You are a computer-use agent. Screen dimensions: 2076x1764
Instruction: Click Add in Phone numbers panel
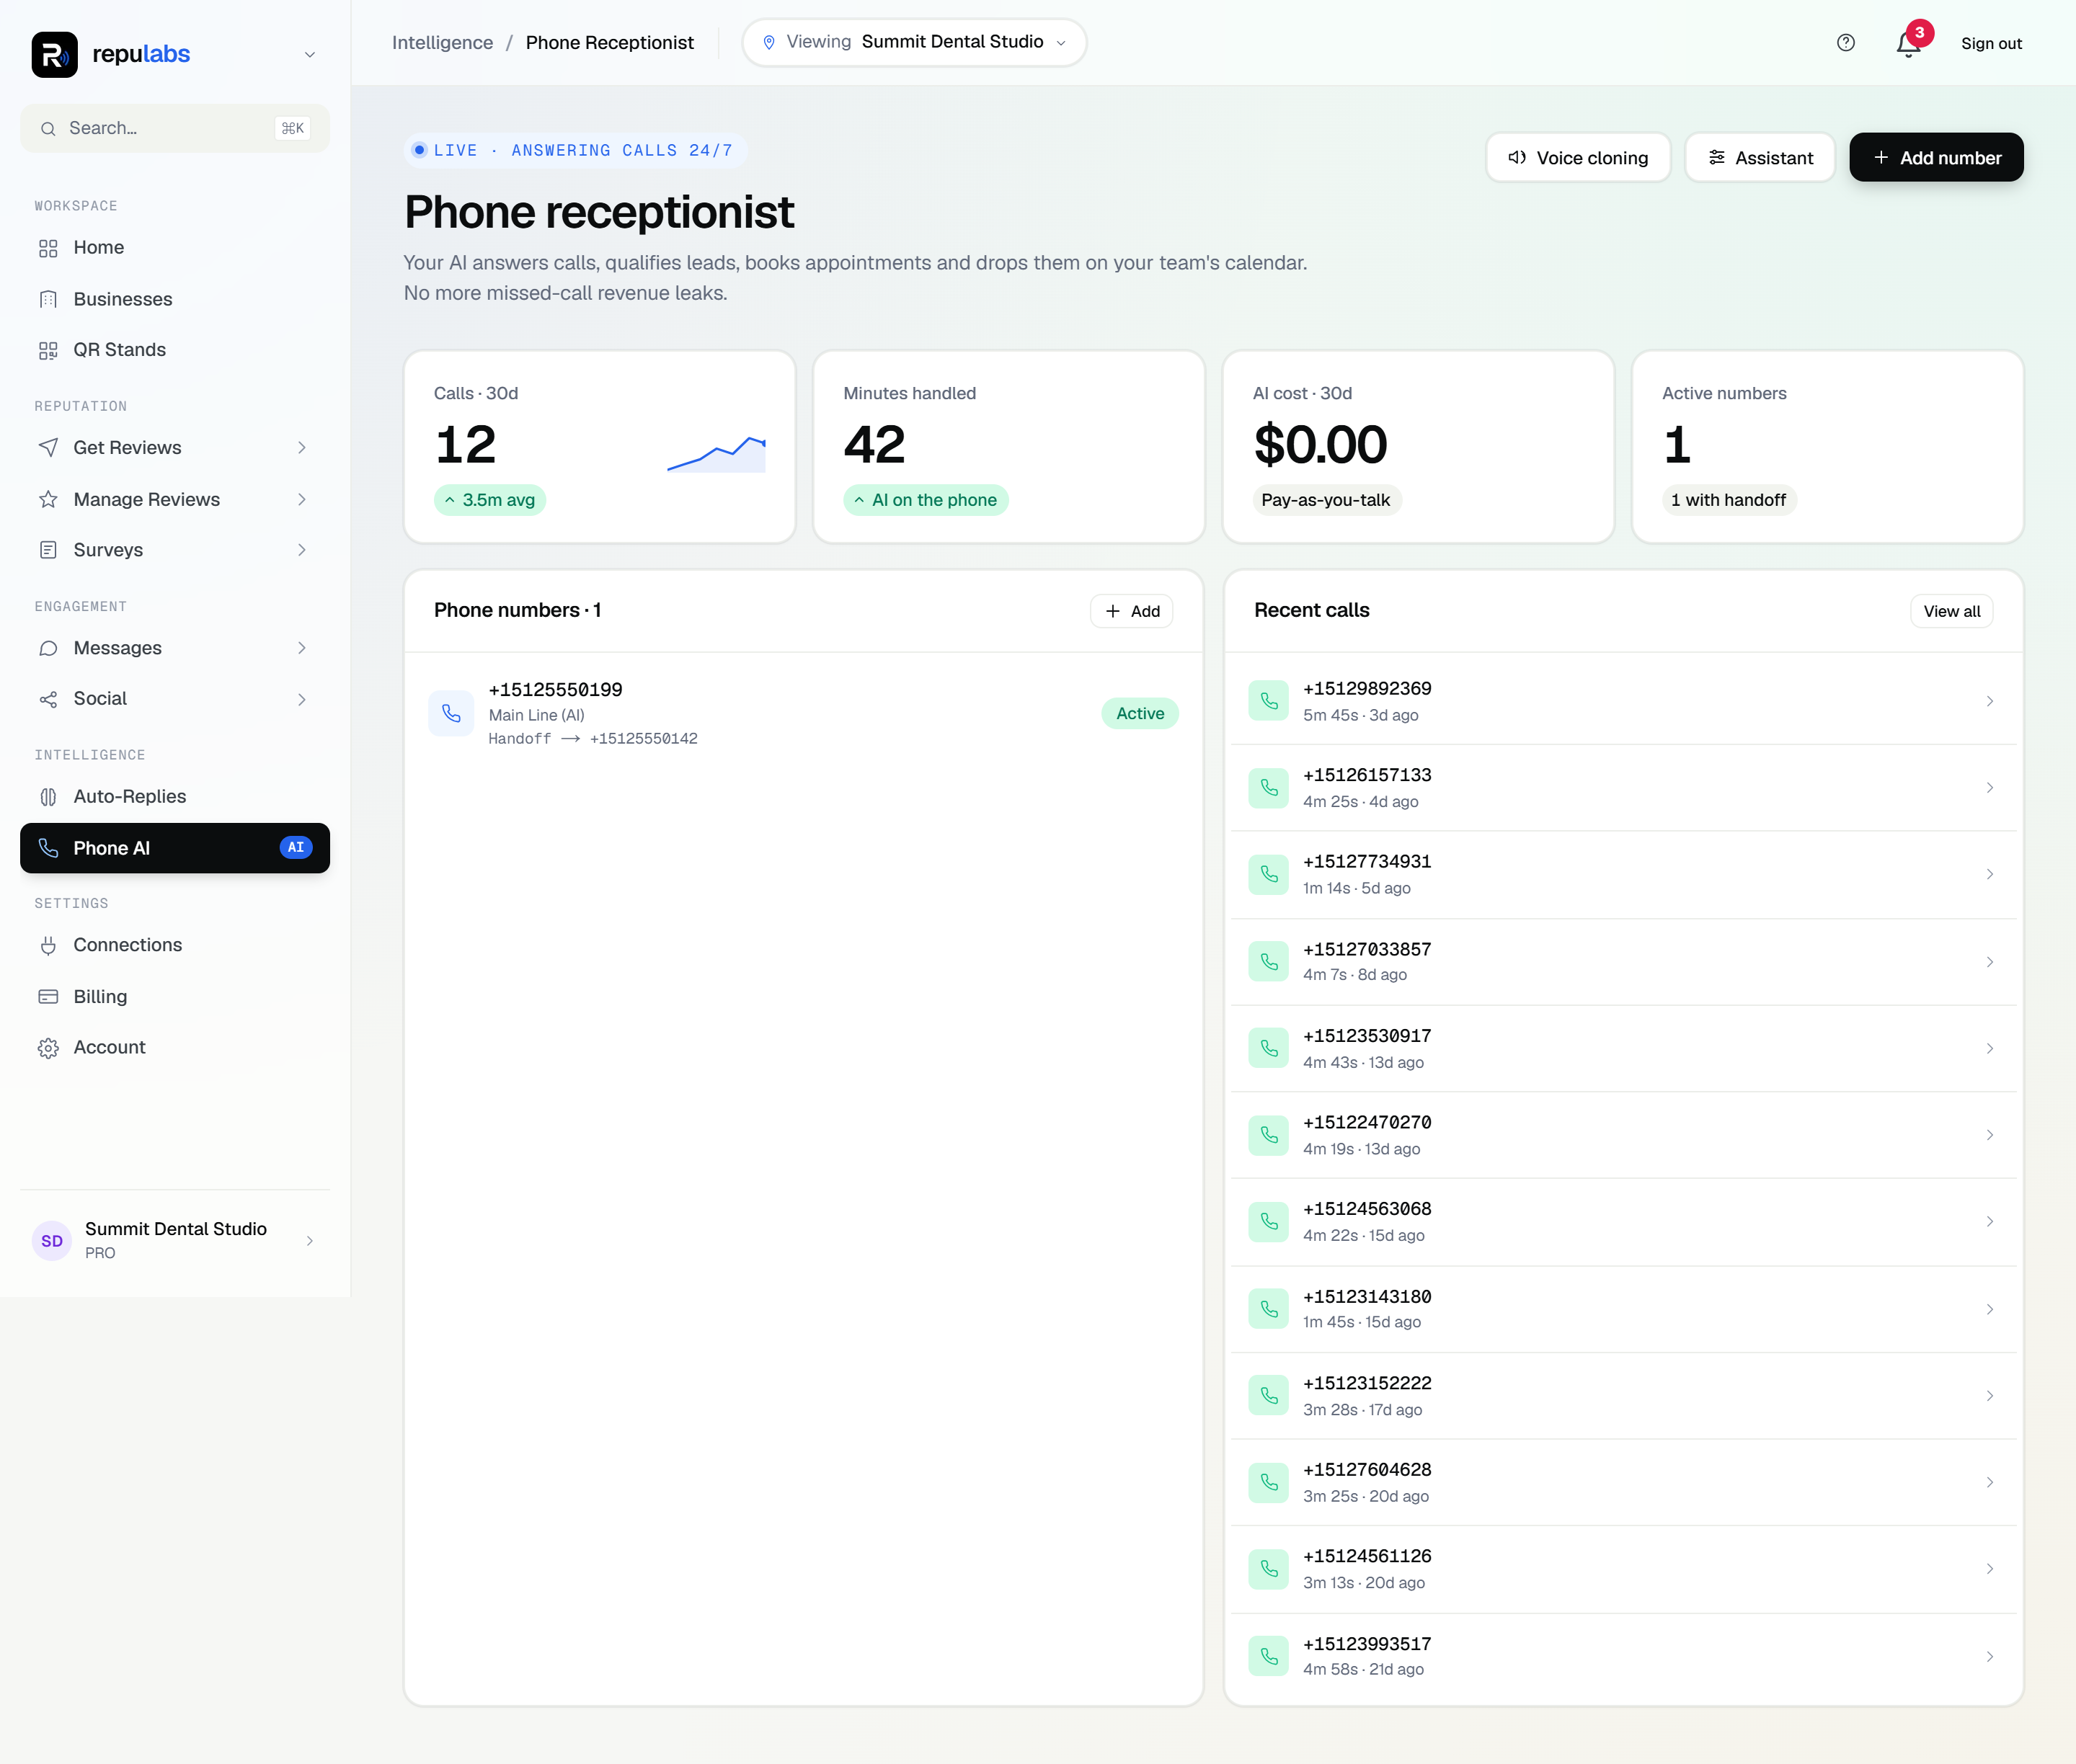(1132, 611)
